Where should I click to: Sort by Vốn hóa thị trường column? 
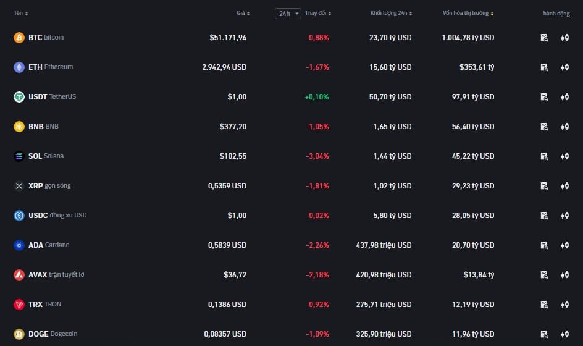click(468, 13)
